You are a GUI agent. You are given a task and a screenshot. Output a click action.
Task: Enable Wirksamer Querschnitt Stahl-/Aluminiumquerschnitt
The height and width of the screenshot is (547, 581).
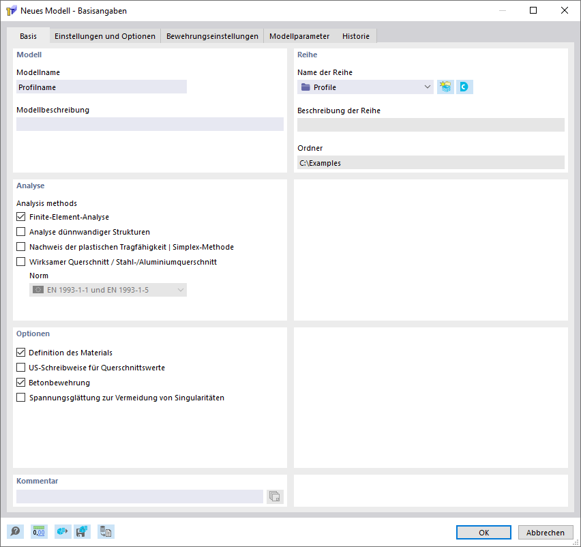click(x=20, y=262)
